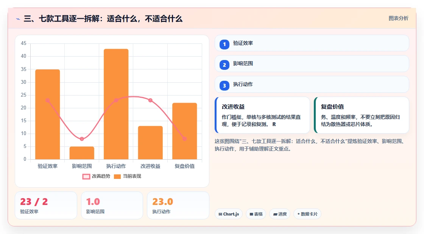Click the y-axis value 45
The image size is (424, 234).
(x=23, y=43)
